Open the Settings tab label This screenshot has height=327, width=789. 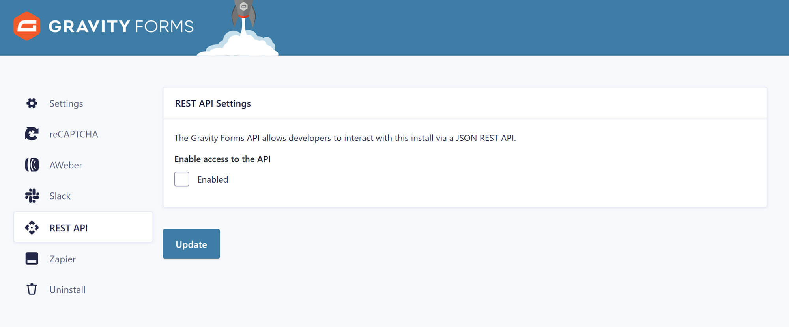coord(66,103)
